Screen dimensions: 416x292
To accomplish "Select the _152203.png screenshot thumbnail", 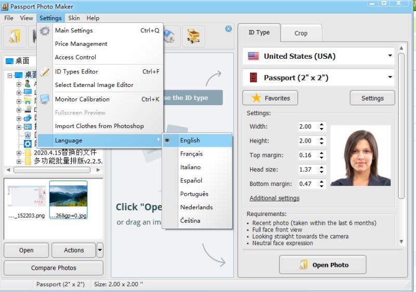I will (27, 200).
